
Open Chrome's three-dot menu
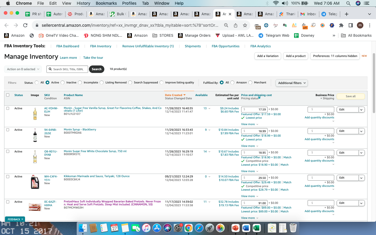[369, 26]
